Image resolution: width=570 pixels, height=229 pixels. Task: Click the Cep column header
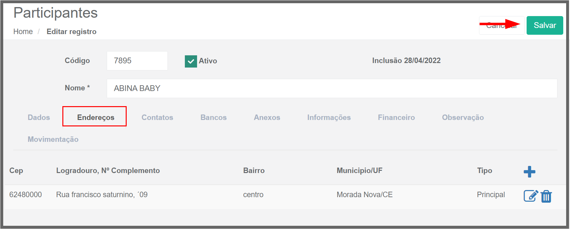click(16, 170)
